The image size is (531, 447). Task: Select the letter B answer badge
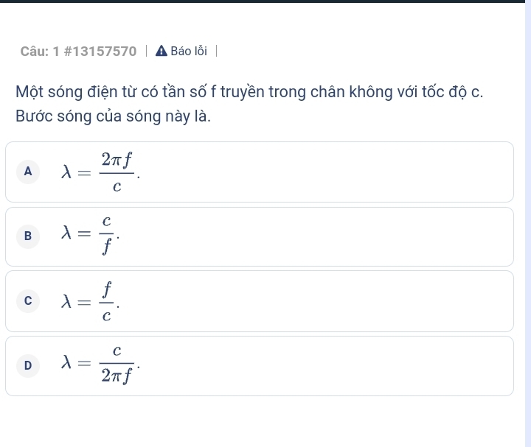[x=28, y=236]
